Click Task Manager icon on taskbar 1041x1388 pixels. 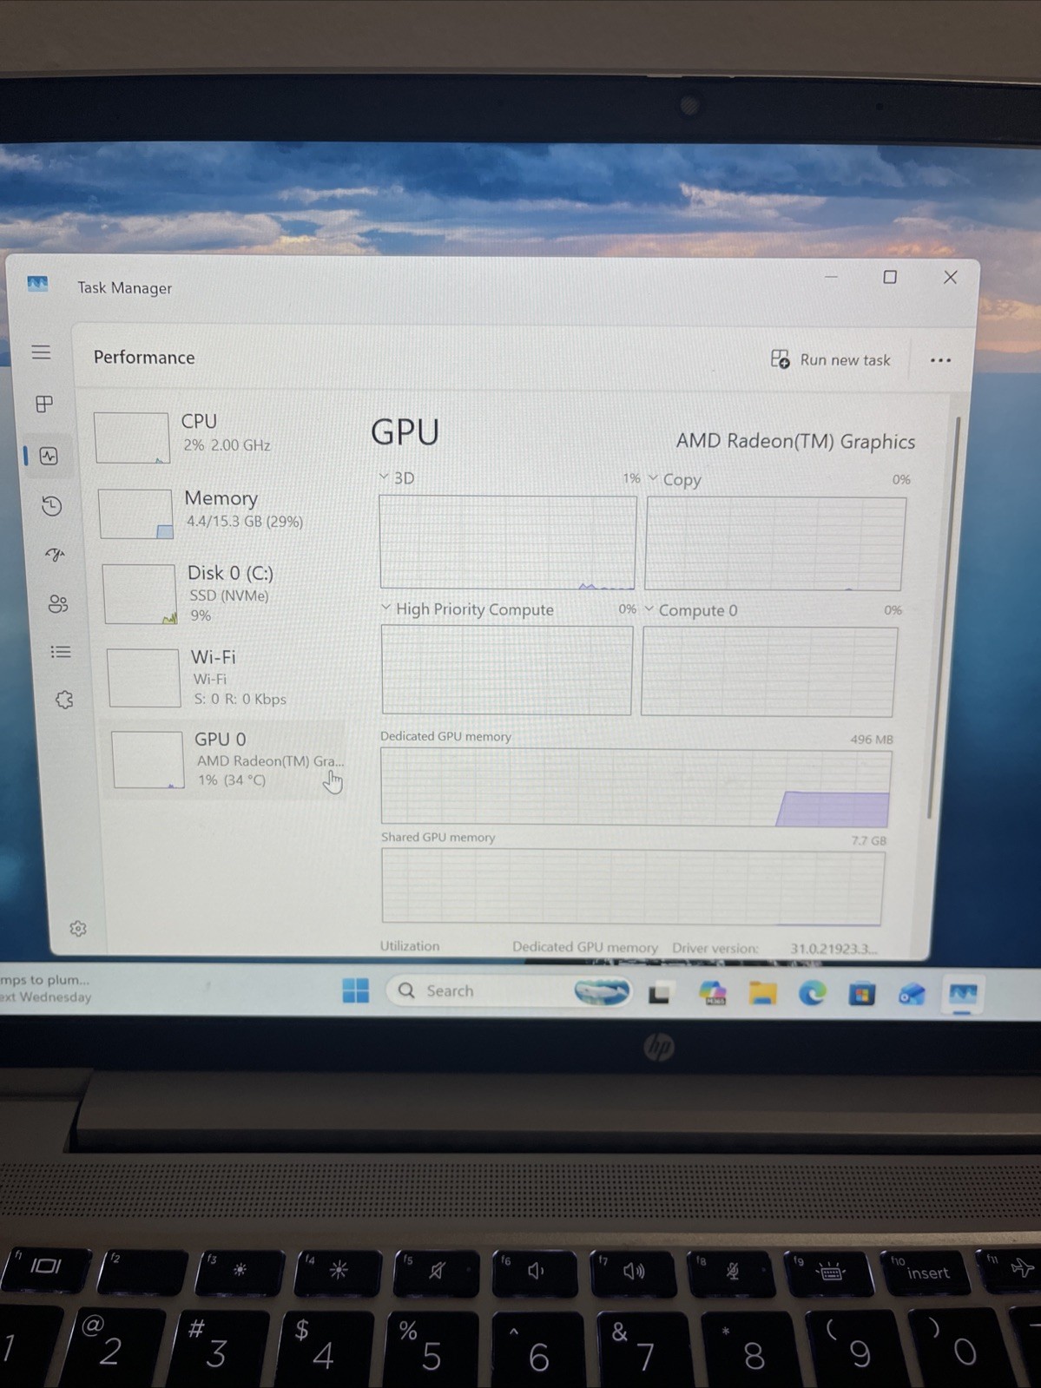(x=963, y=994)
